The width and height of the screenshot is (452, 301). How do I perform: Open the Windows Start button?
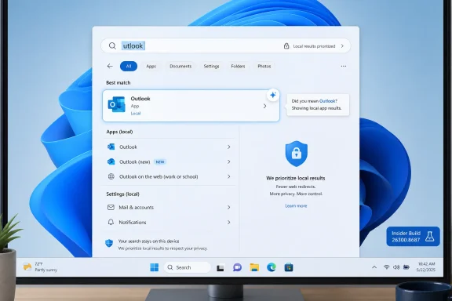[x=155, y=267]
